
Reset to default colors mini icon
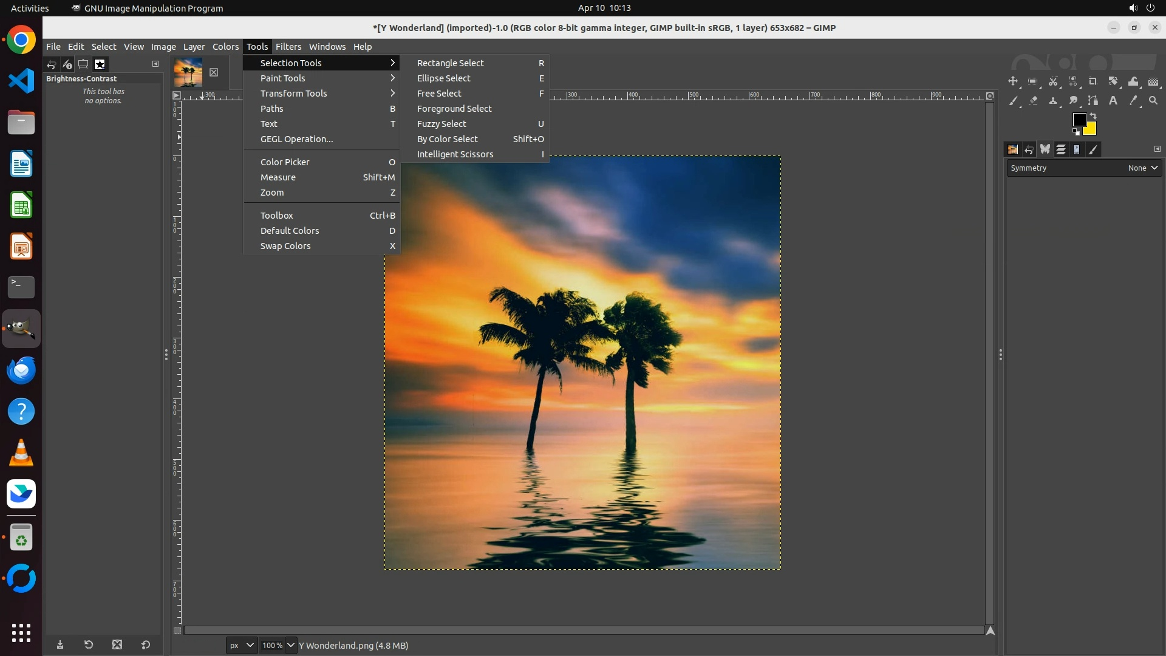(x=1076, y=132)
